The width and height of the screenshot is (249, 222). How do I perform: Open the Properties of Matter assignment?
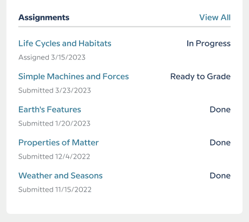[58, 142]
